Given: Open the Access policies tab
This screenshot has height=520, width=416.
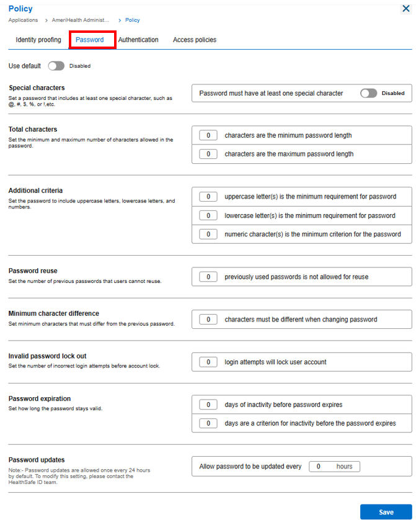Looking at the screenshot, I should click(x=195, y=40).
